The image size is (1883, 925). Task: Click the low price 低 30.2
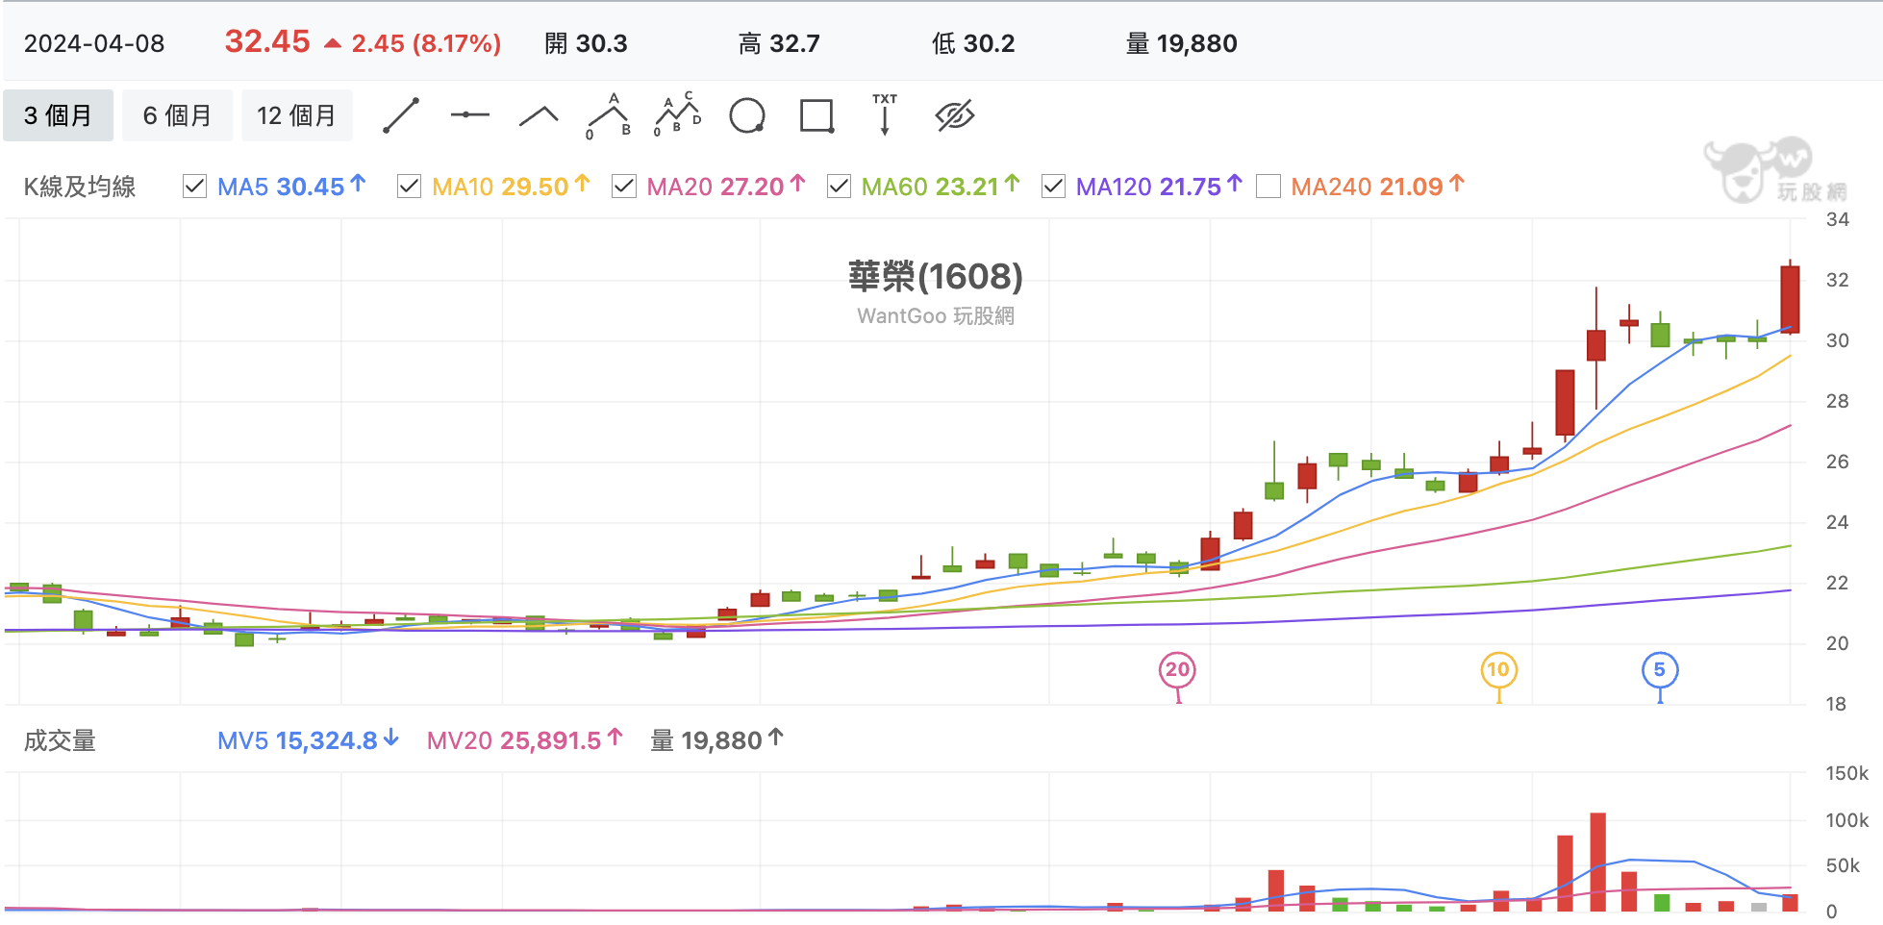point(973,43)
